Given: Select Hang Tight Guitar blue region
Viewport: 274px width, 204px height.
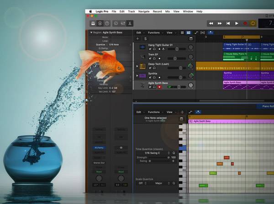Looking at the screenshot, I should pyautogui.click(x=241, y=47).
